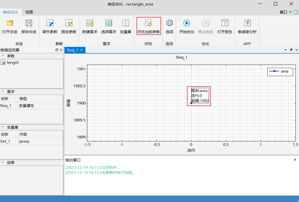Open the 选择需求 tool
Screen dimensions: 299x202
(109, 23)
